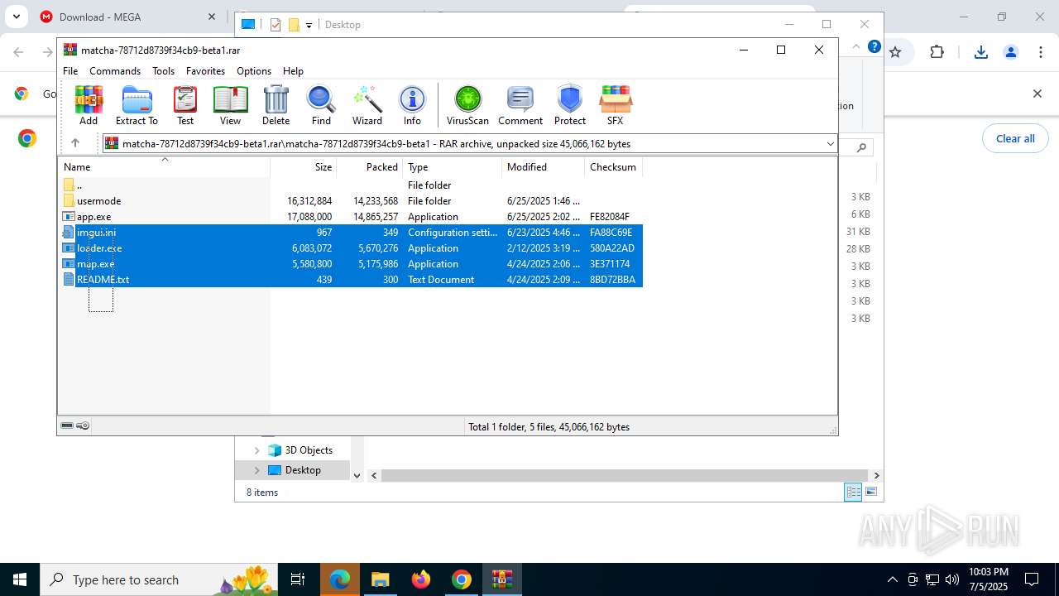1059x596 pixels.
Task: Switch Explorer to large icons view
Action: click(x=870, y=493)
